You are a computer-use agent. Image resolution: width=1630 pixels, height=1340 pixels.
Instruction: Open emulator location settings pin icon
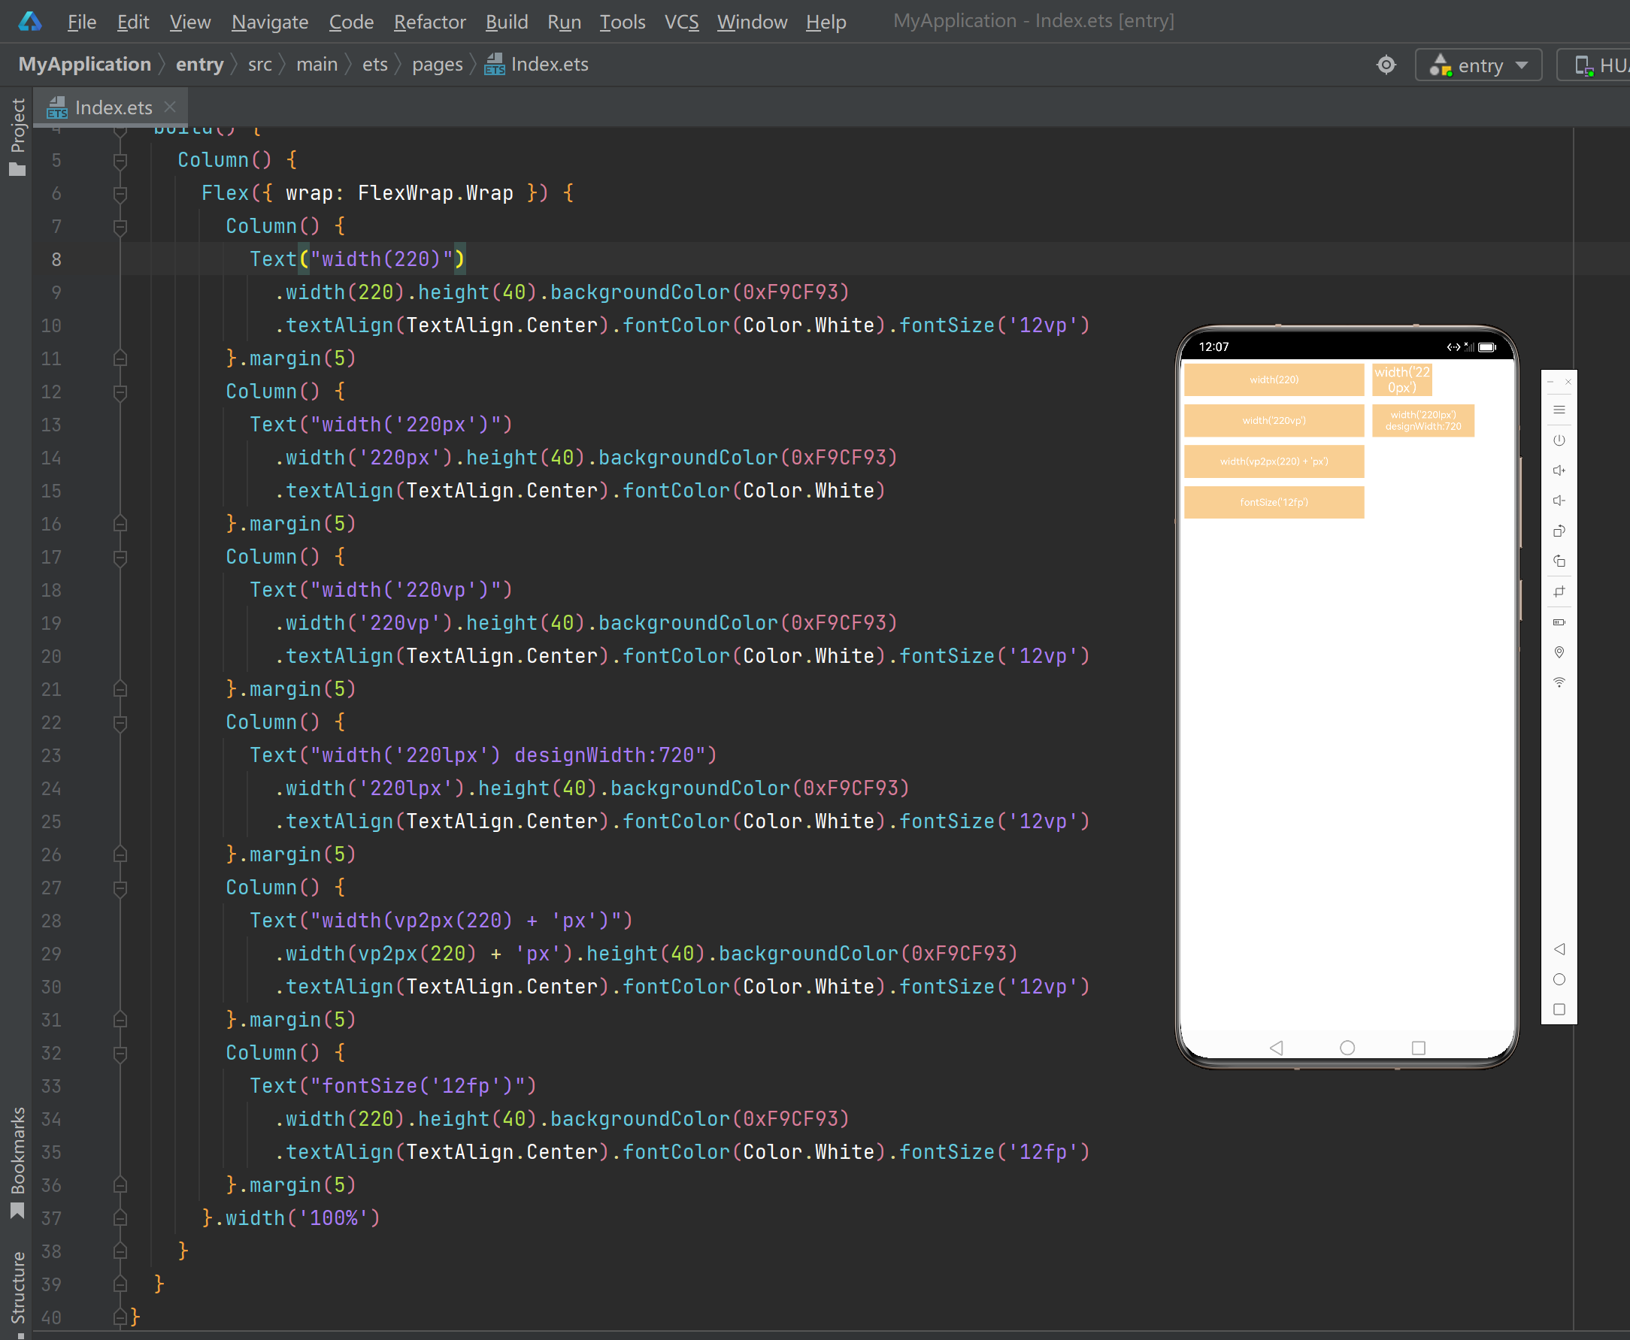(x=1559, y=652)
